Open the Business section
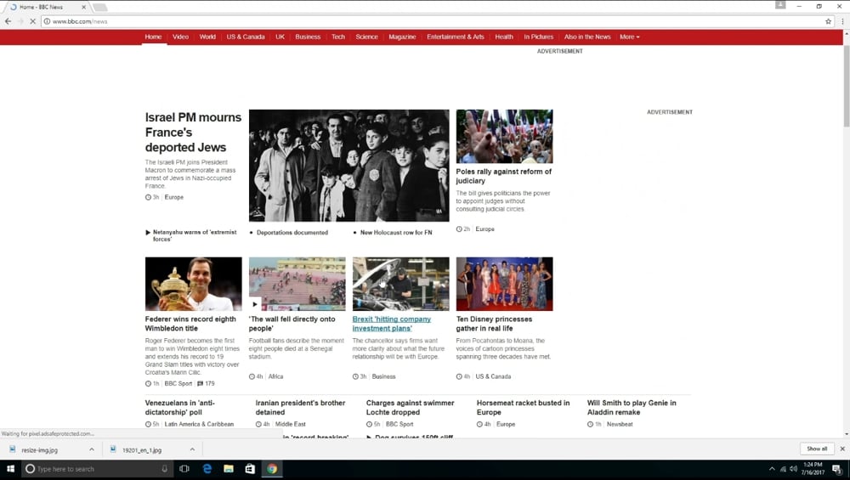This screenshot has height=480, width=850. [x=308, y=37]
